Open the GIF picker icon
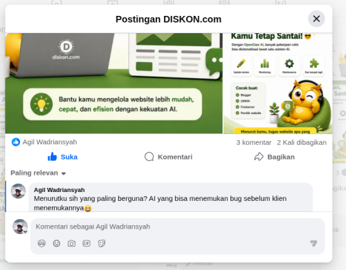Viewport: 346px width, 270px height. [86, 243]
